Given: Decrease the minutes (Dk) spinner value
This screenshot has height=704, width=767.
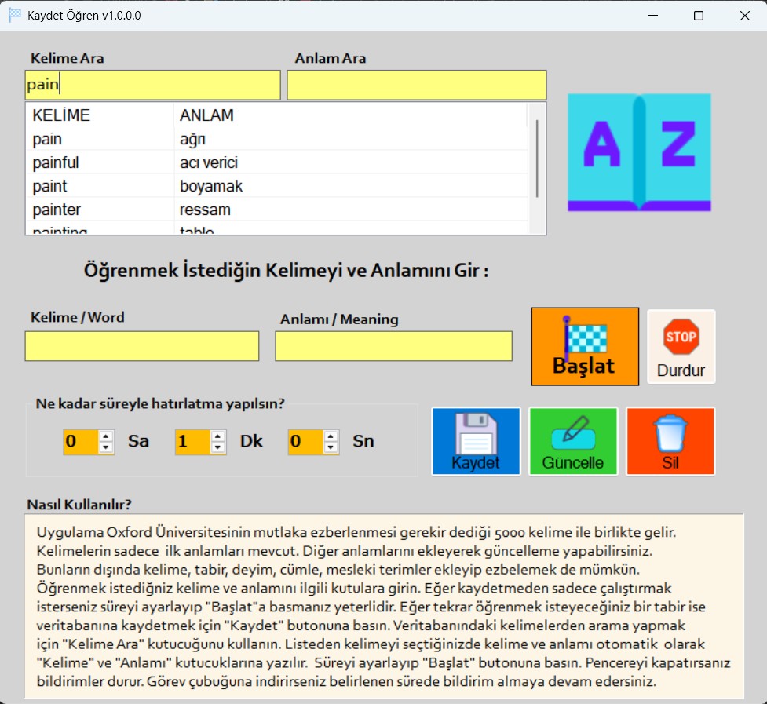Looking at the screenshot, I should pos(217,447).
